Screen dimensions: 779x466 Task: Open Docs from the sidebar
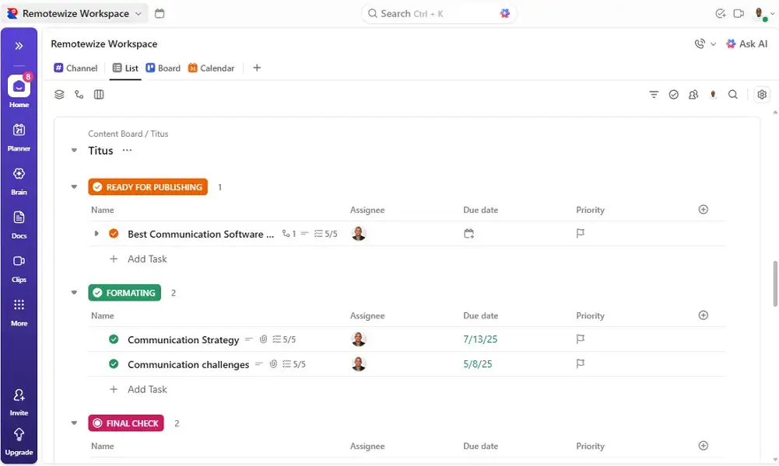point(19,217)
